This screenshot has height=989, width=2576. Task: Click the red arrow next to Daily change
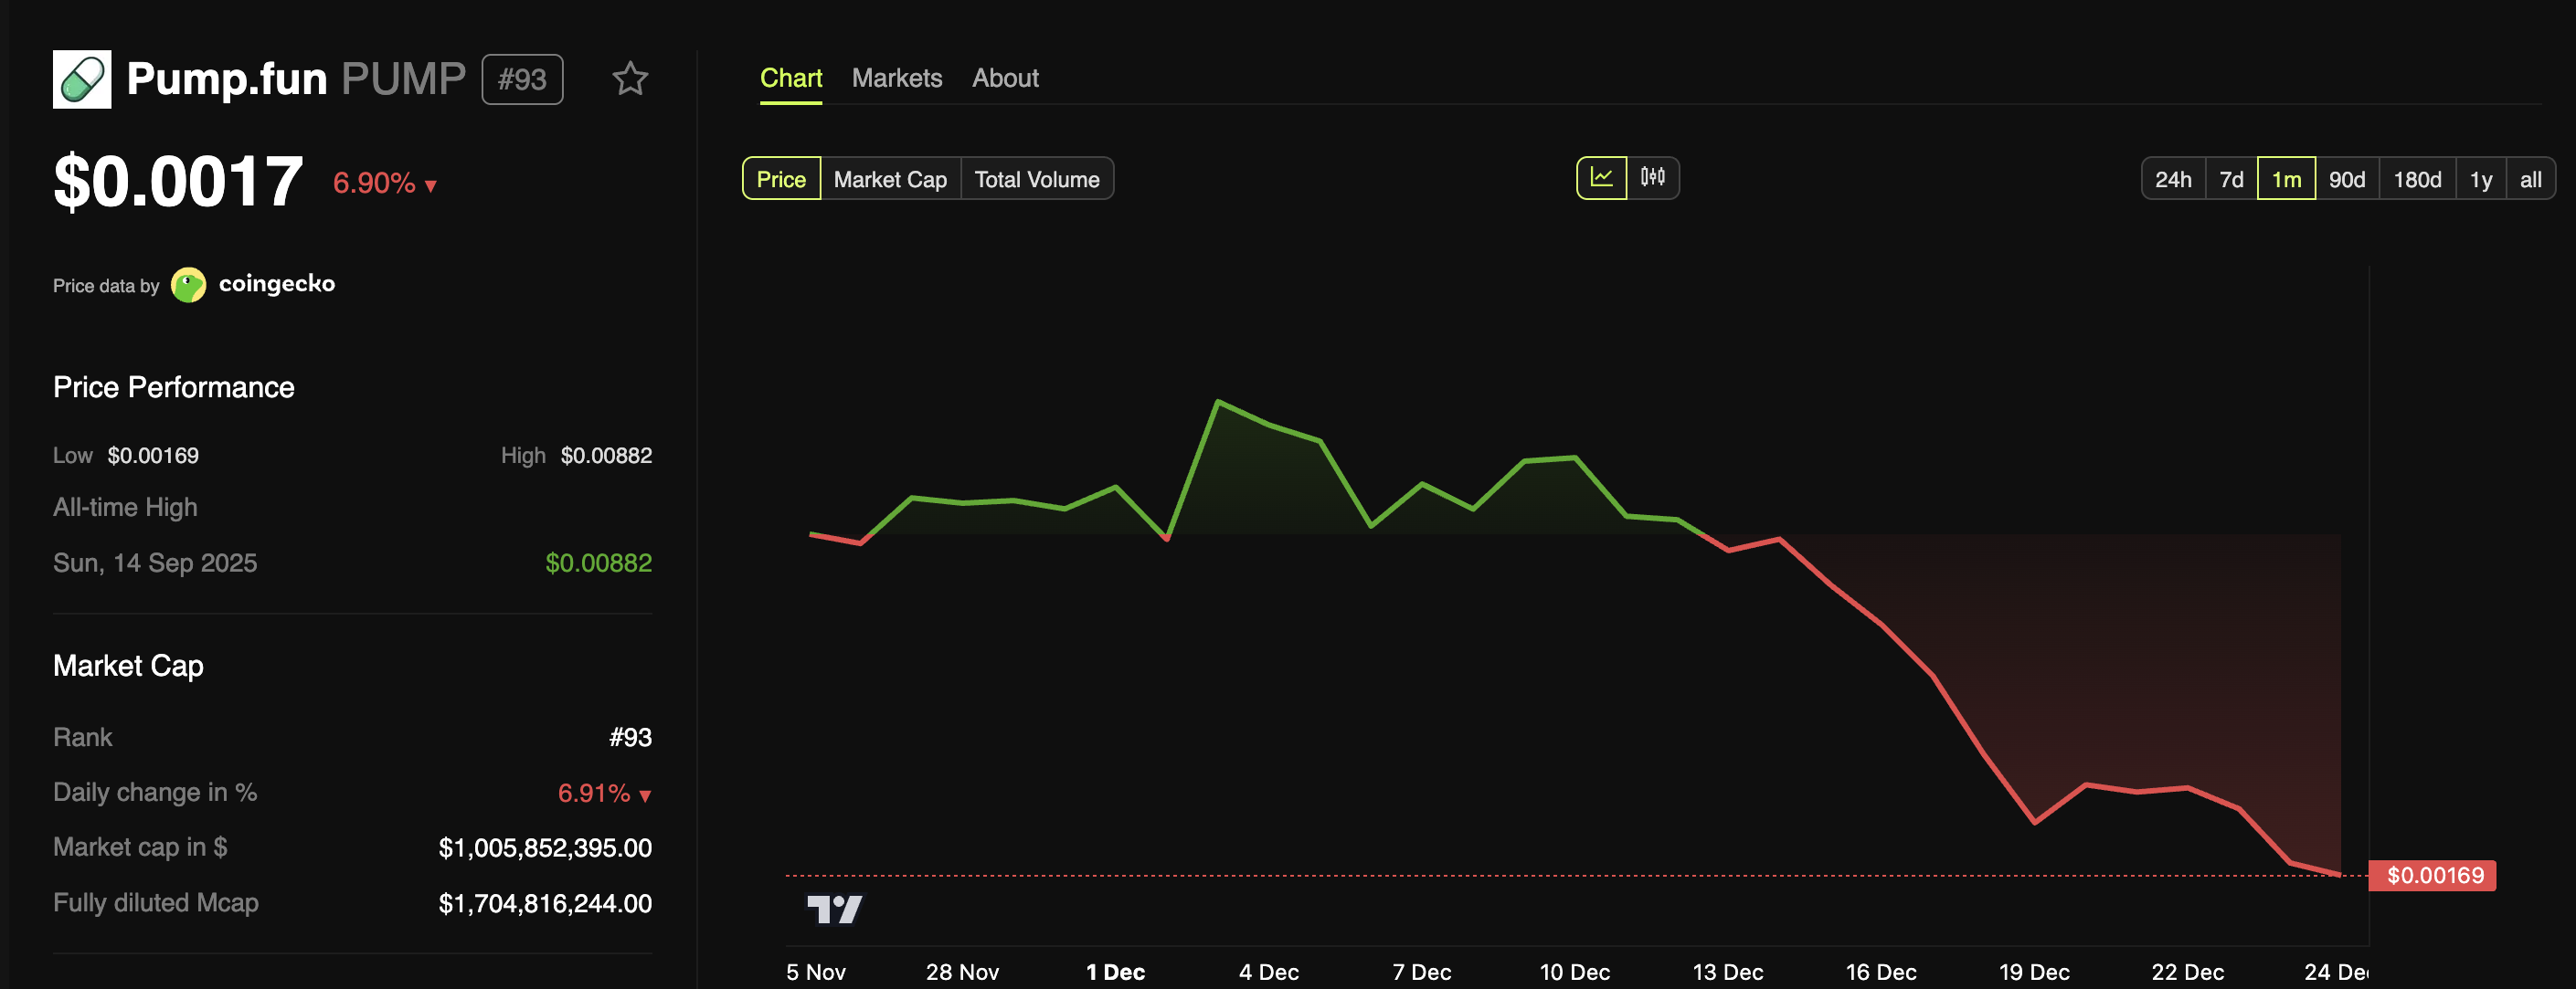pos(645,794)
